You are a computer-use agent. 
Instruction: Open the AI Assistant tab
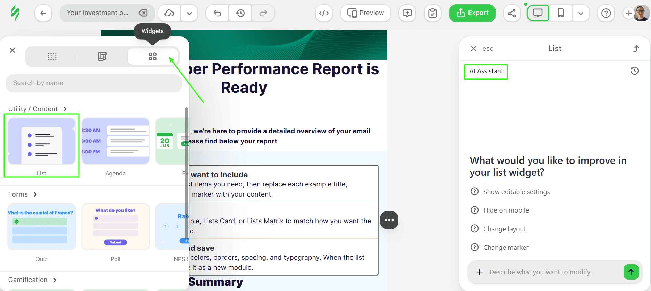pyautogui.click(x=486, y=71)
